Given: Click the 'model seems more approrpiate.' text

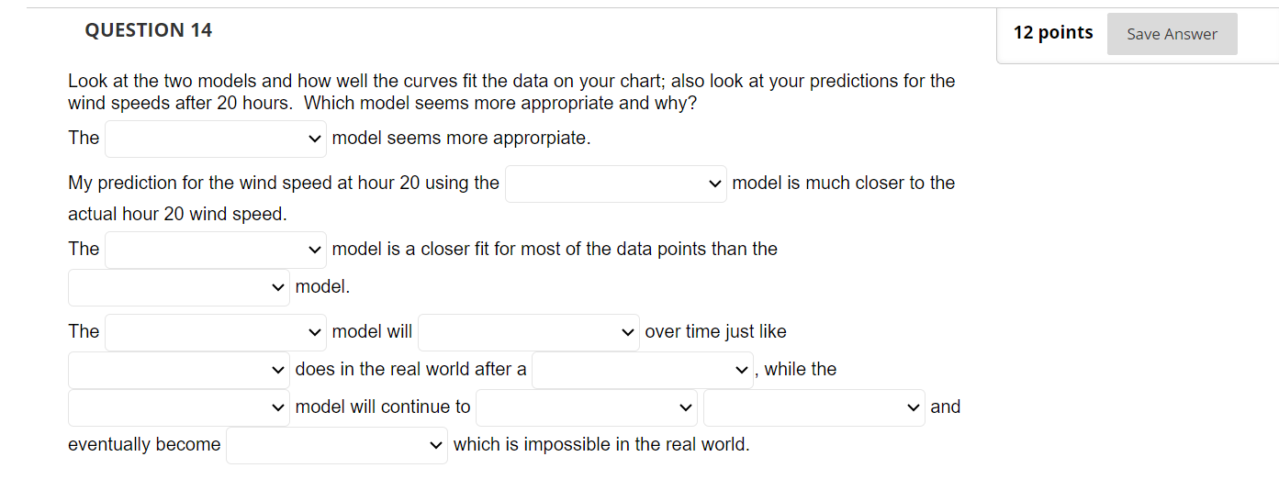Looking at the screenshot, I should tap(461, 138).
